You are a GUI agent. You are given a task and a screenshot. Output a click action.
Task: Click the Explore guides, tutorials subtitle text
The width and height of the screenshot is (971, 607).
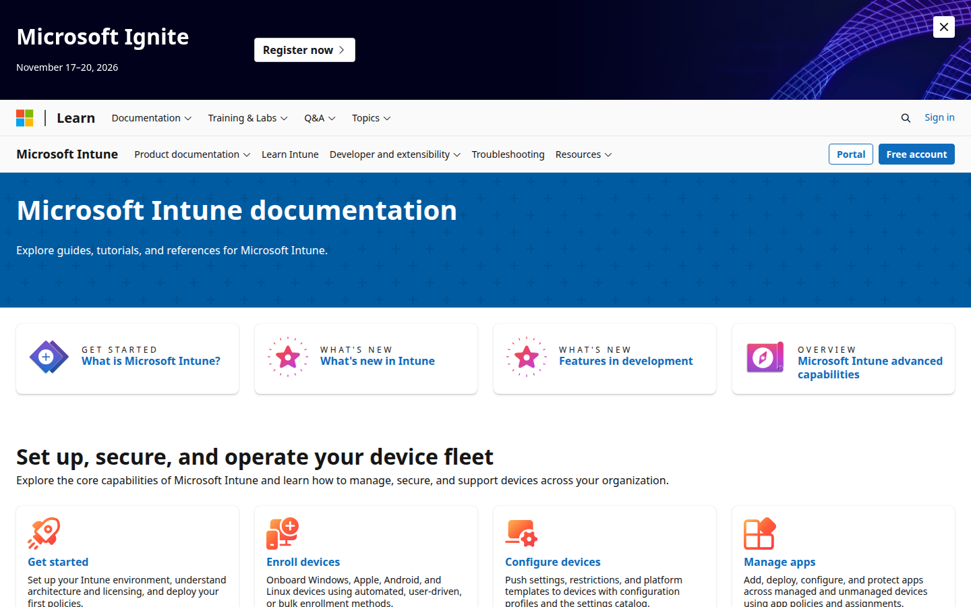tap(172, 250)
